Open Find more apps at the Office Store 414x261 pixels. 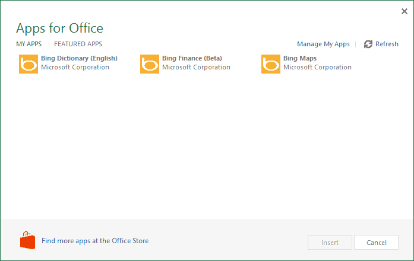click(x=95, y=241)
